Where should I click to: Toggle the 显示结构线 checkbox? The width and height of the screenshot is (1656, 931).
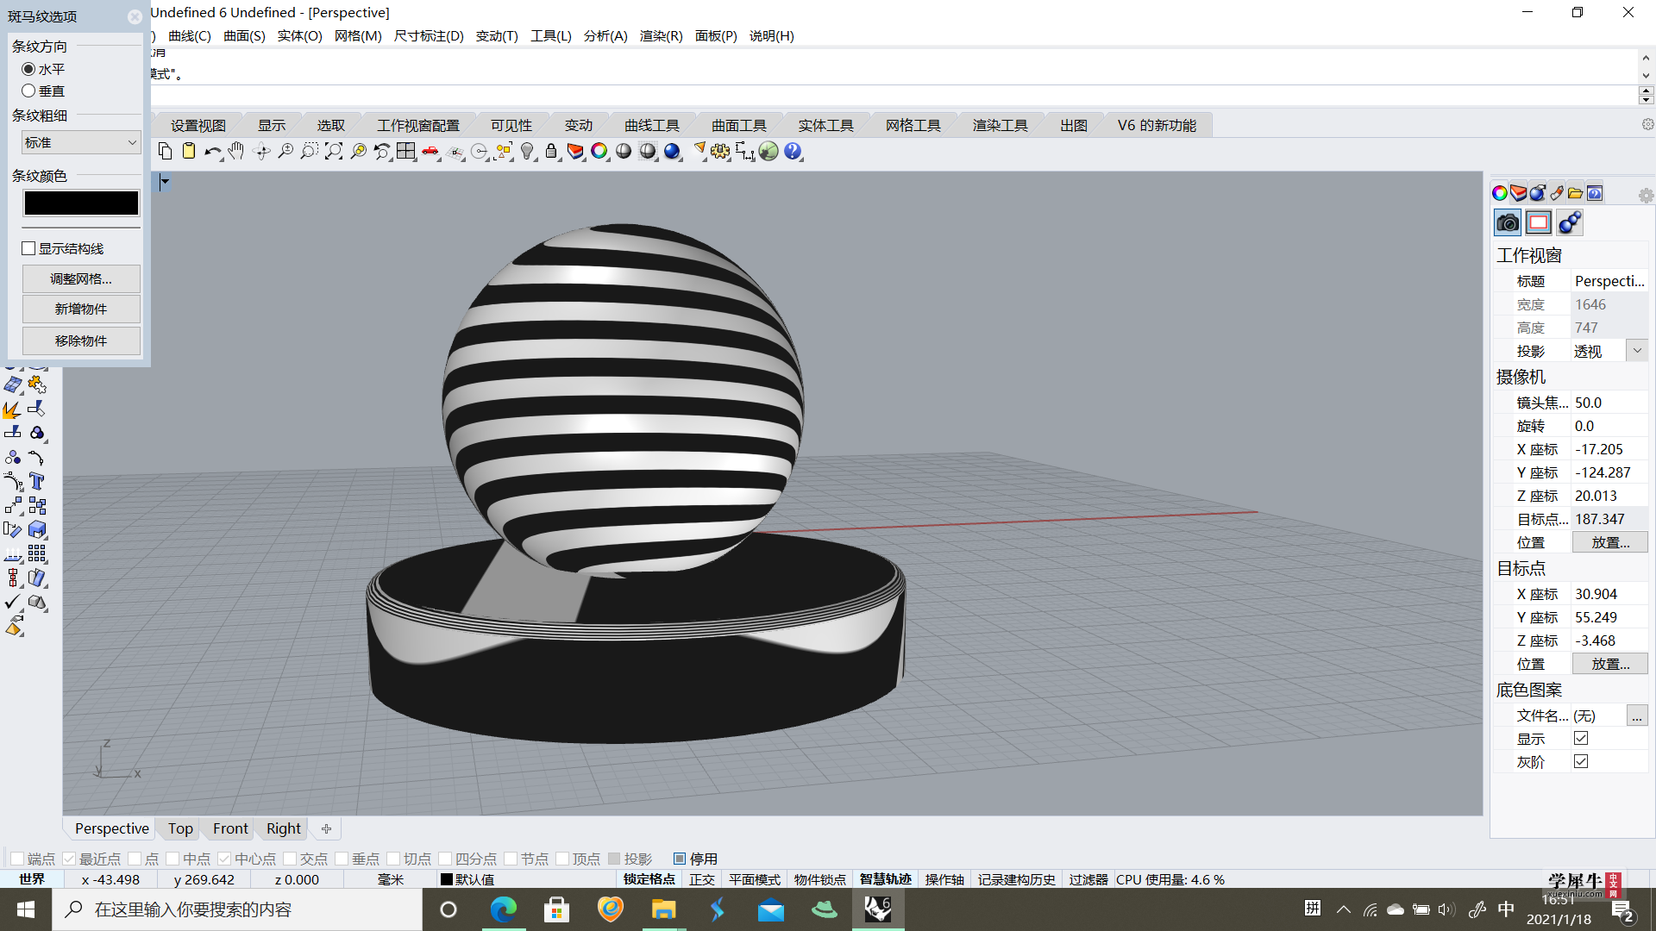pyautogui.click(x=28, y=248)
